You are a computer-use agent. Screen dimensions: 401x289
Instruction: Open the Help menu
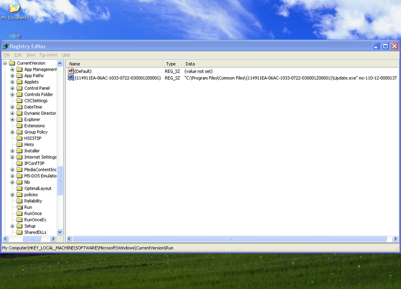point(66,55)
